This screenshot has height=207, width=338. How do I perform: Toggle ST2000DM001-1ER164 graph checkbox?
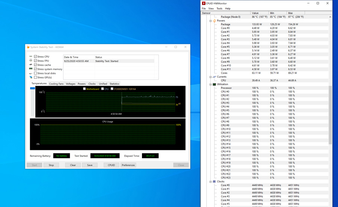point(112,88)
